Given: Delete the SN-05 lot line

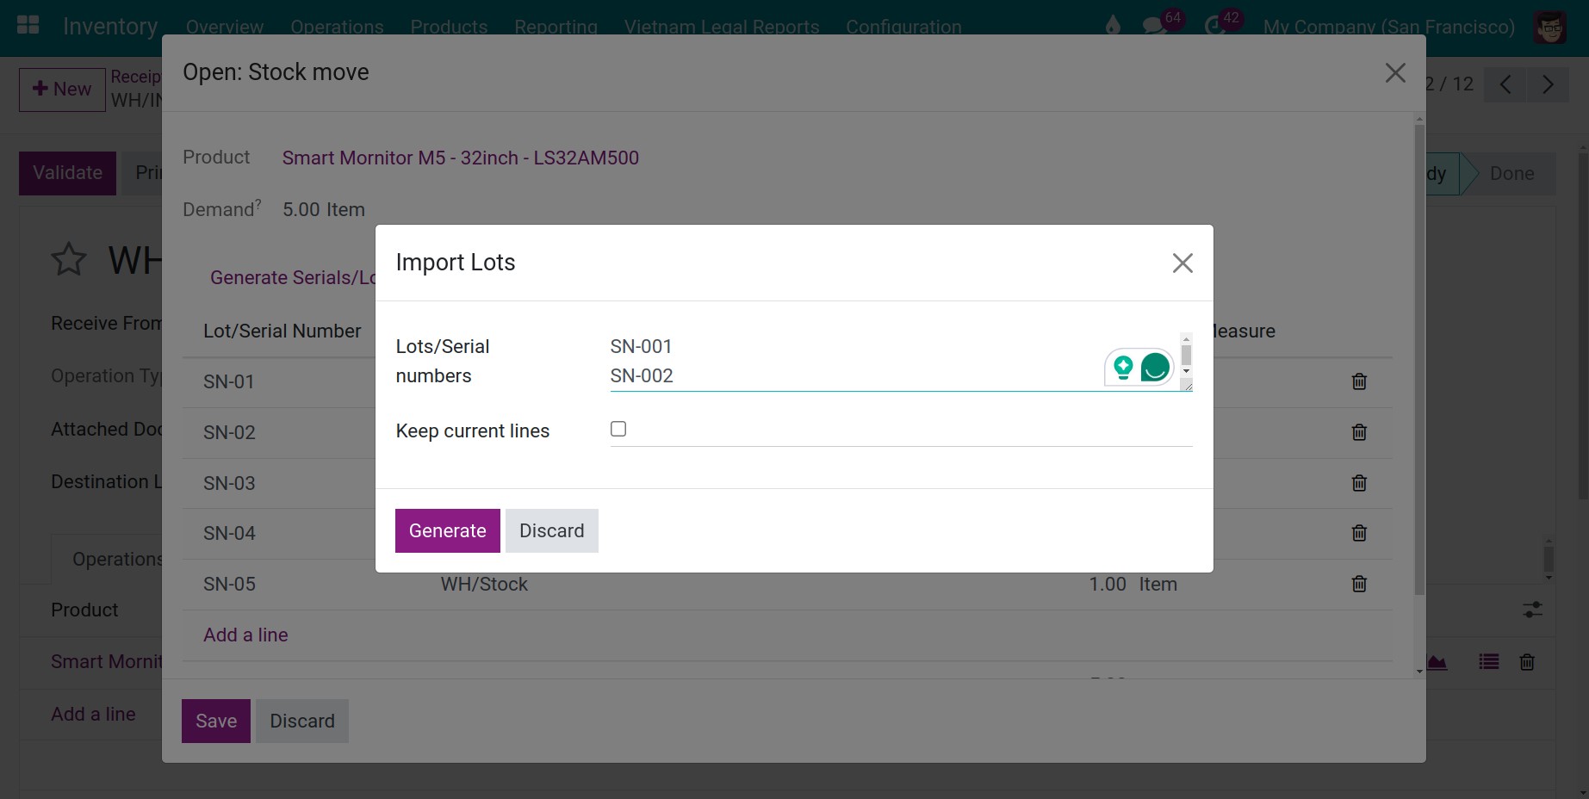Looking at the screenshot, I should [x=1359, y=584].
